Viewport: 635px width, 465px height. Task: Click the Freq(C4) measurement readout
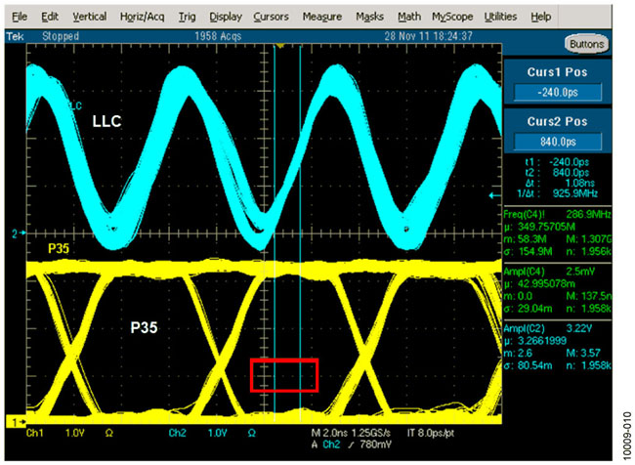(x=557, y=232)
